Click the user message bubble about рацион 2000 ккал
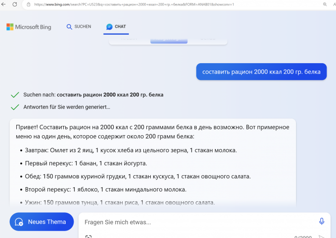Image resolution: width=336 pixels, height=238 pixels. coord(261,72)
